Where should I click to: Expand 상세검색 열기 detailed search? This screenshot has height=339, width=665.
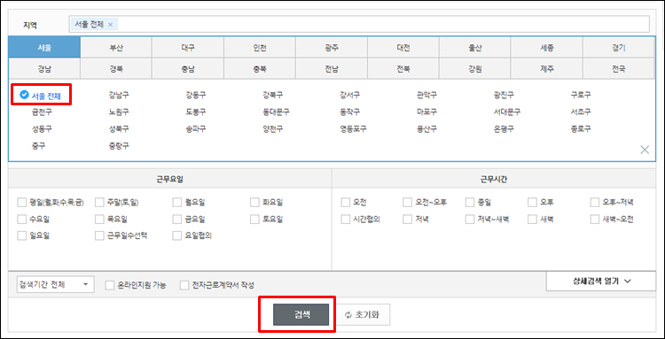click(601, 281)
